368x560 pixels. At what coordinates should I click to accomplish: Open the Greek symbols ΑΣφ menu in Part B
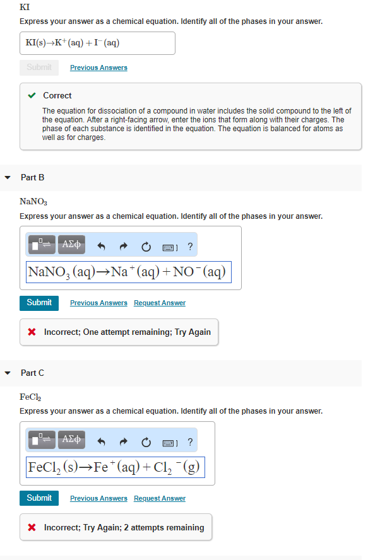[71, 245]
